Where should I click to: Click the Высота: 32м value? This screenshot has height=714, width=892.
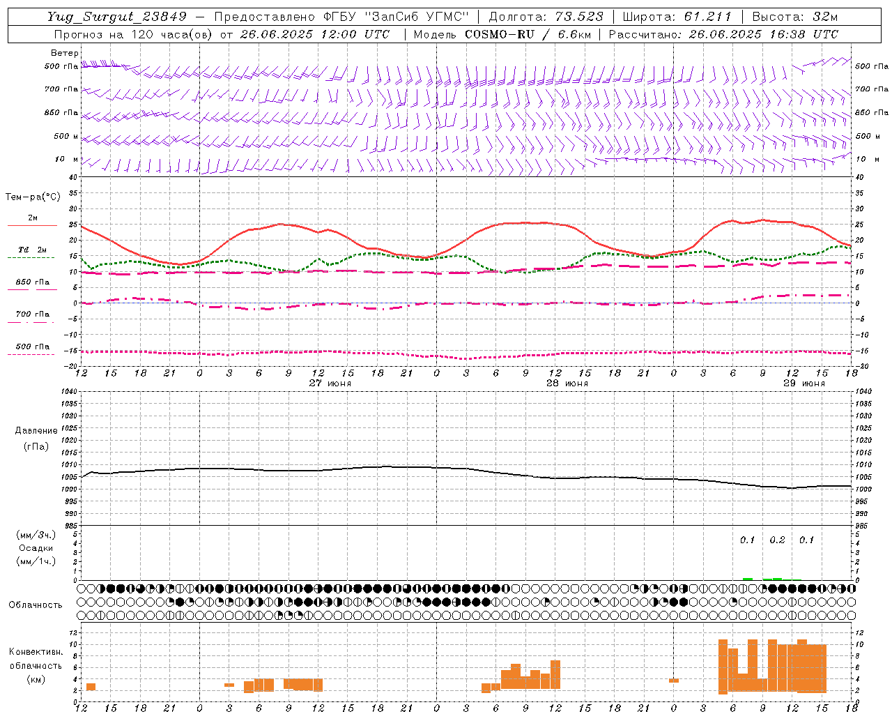coord(795,17)
